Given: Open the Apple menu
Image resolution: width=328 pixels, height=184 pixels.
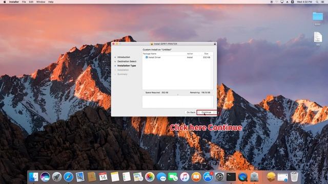Looking at the screenshot, I should [x=5, y=2].
